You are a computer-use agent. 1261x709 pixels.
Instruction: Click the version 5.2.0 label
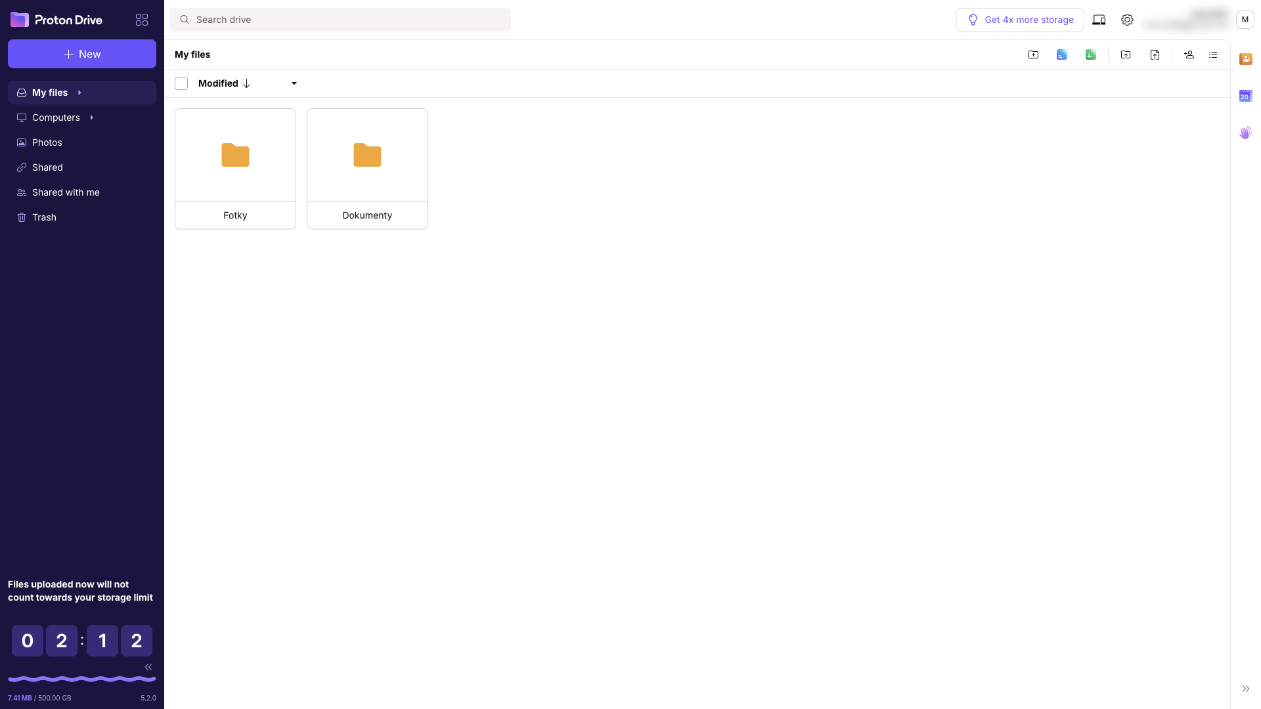(148, 698)
